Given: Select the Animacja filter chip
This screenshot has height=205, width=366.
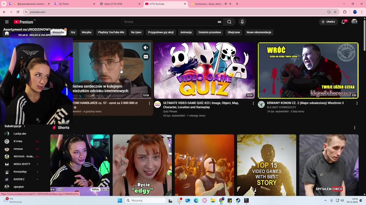Looking at the screenshot, I should [186, 32].
